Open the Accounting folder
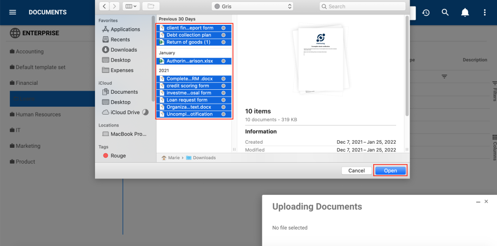The height and width of the screenshot is (246, 497). point(27,52)
